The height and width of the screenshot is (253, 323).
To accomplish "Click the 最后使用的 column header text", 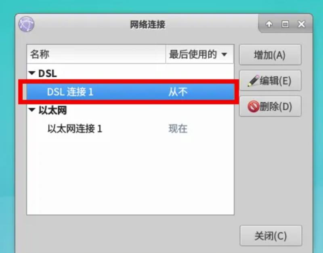I will pyautogui.click(x=193, y=54).
